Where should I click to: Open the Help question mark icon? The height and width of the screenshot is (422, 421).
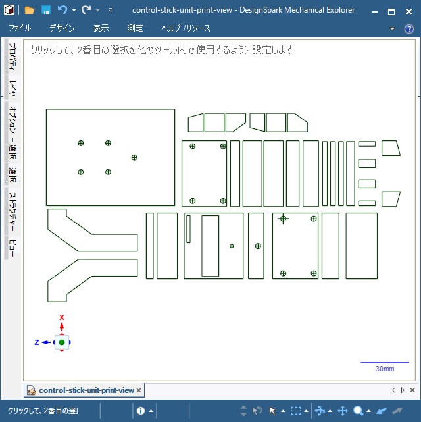409,28
